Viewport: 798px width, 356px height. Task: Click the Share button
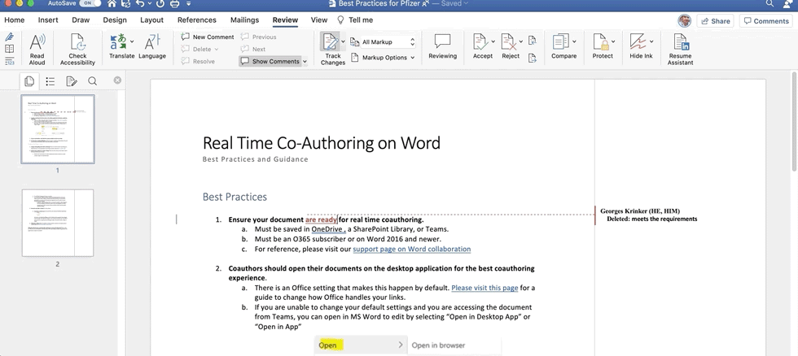click(x=715, y=21)
